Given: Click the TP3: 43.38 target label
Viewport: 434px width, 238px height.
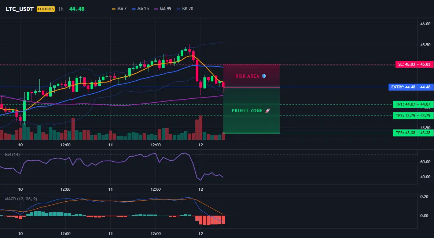Looking at the screenshot, I should tap(405, 133).
